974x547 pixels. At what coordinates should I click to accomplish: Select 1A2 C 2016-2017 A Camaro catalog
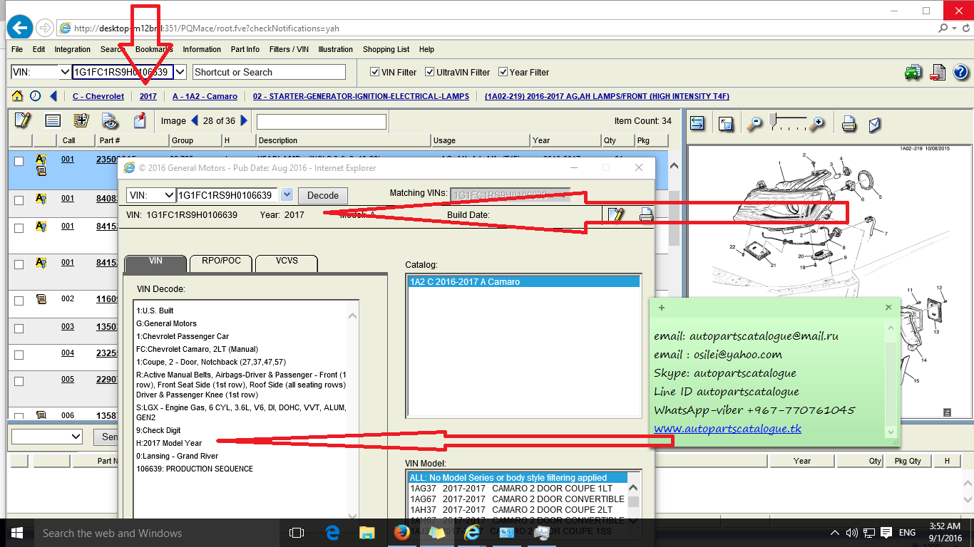pyautogui.click(x=523, y=282)
